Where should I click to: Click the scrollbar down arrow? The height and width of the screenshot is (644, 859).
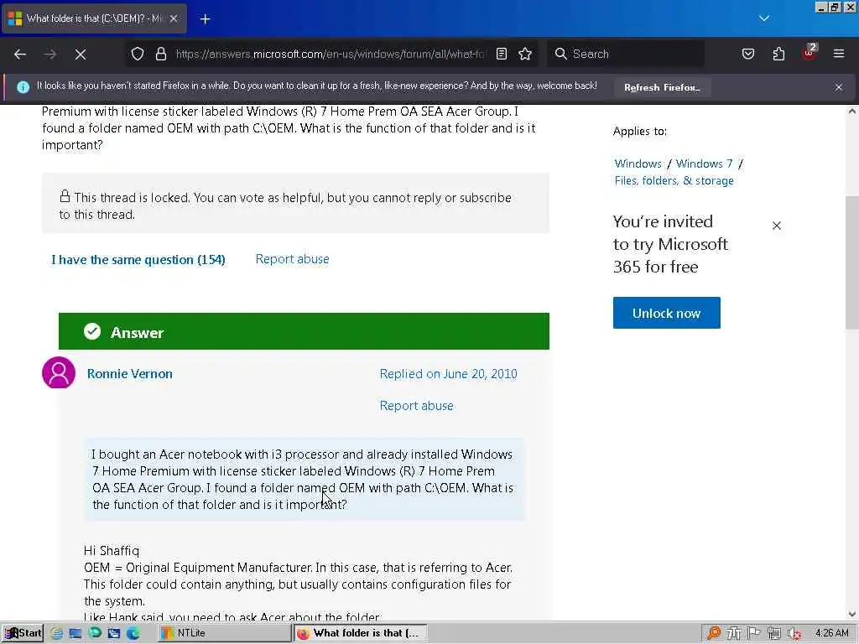coord(852,615)
